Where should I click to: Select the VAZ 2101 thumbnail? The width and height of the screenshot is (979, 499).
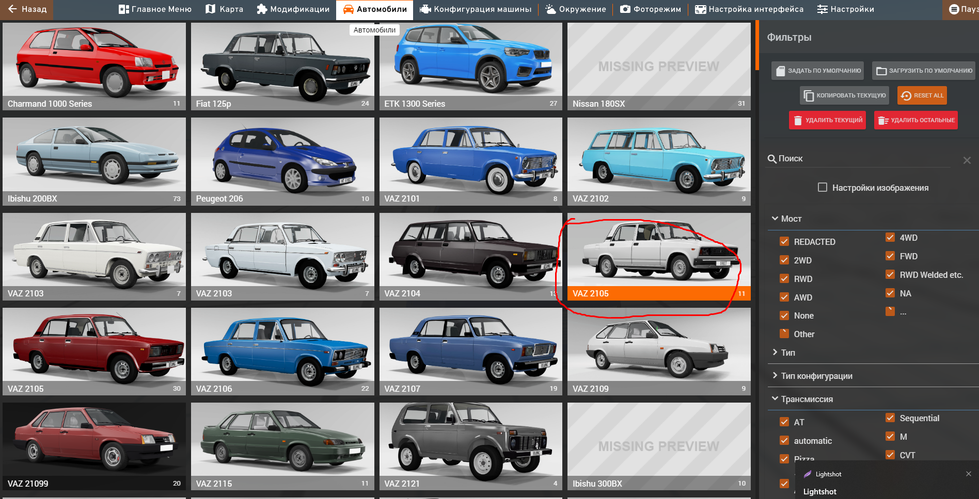[x=471, y=161]
